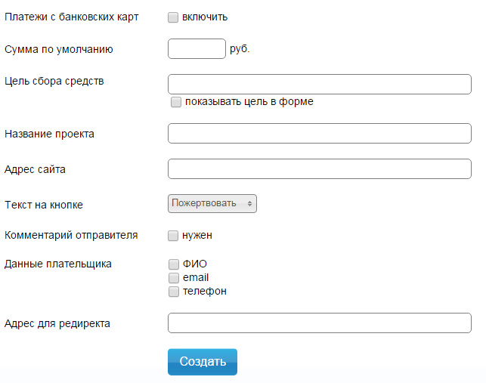Click the blue "Создать" button
486x383 pixels.
click(203, 362)
